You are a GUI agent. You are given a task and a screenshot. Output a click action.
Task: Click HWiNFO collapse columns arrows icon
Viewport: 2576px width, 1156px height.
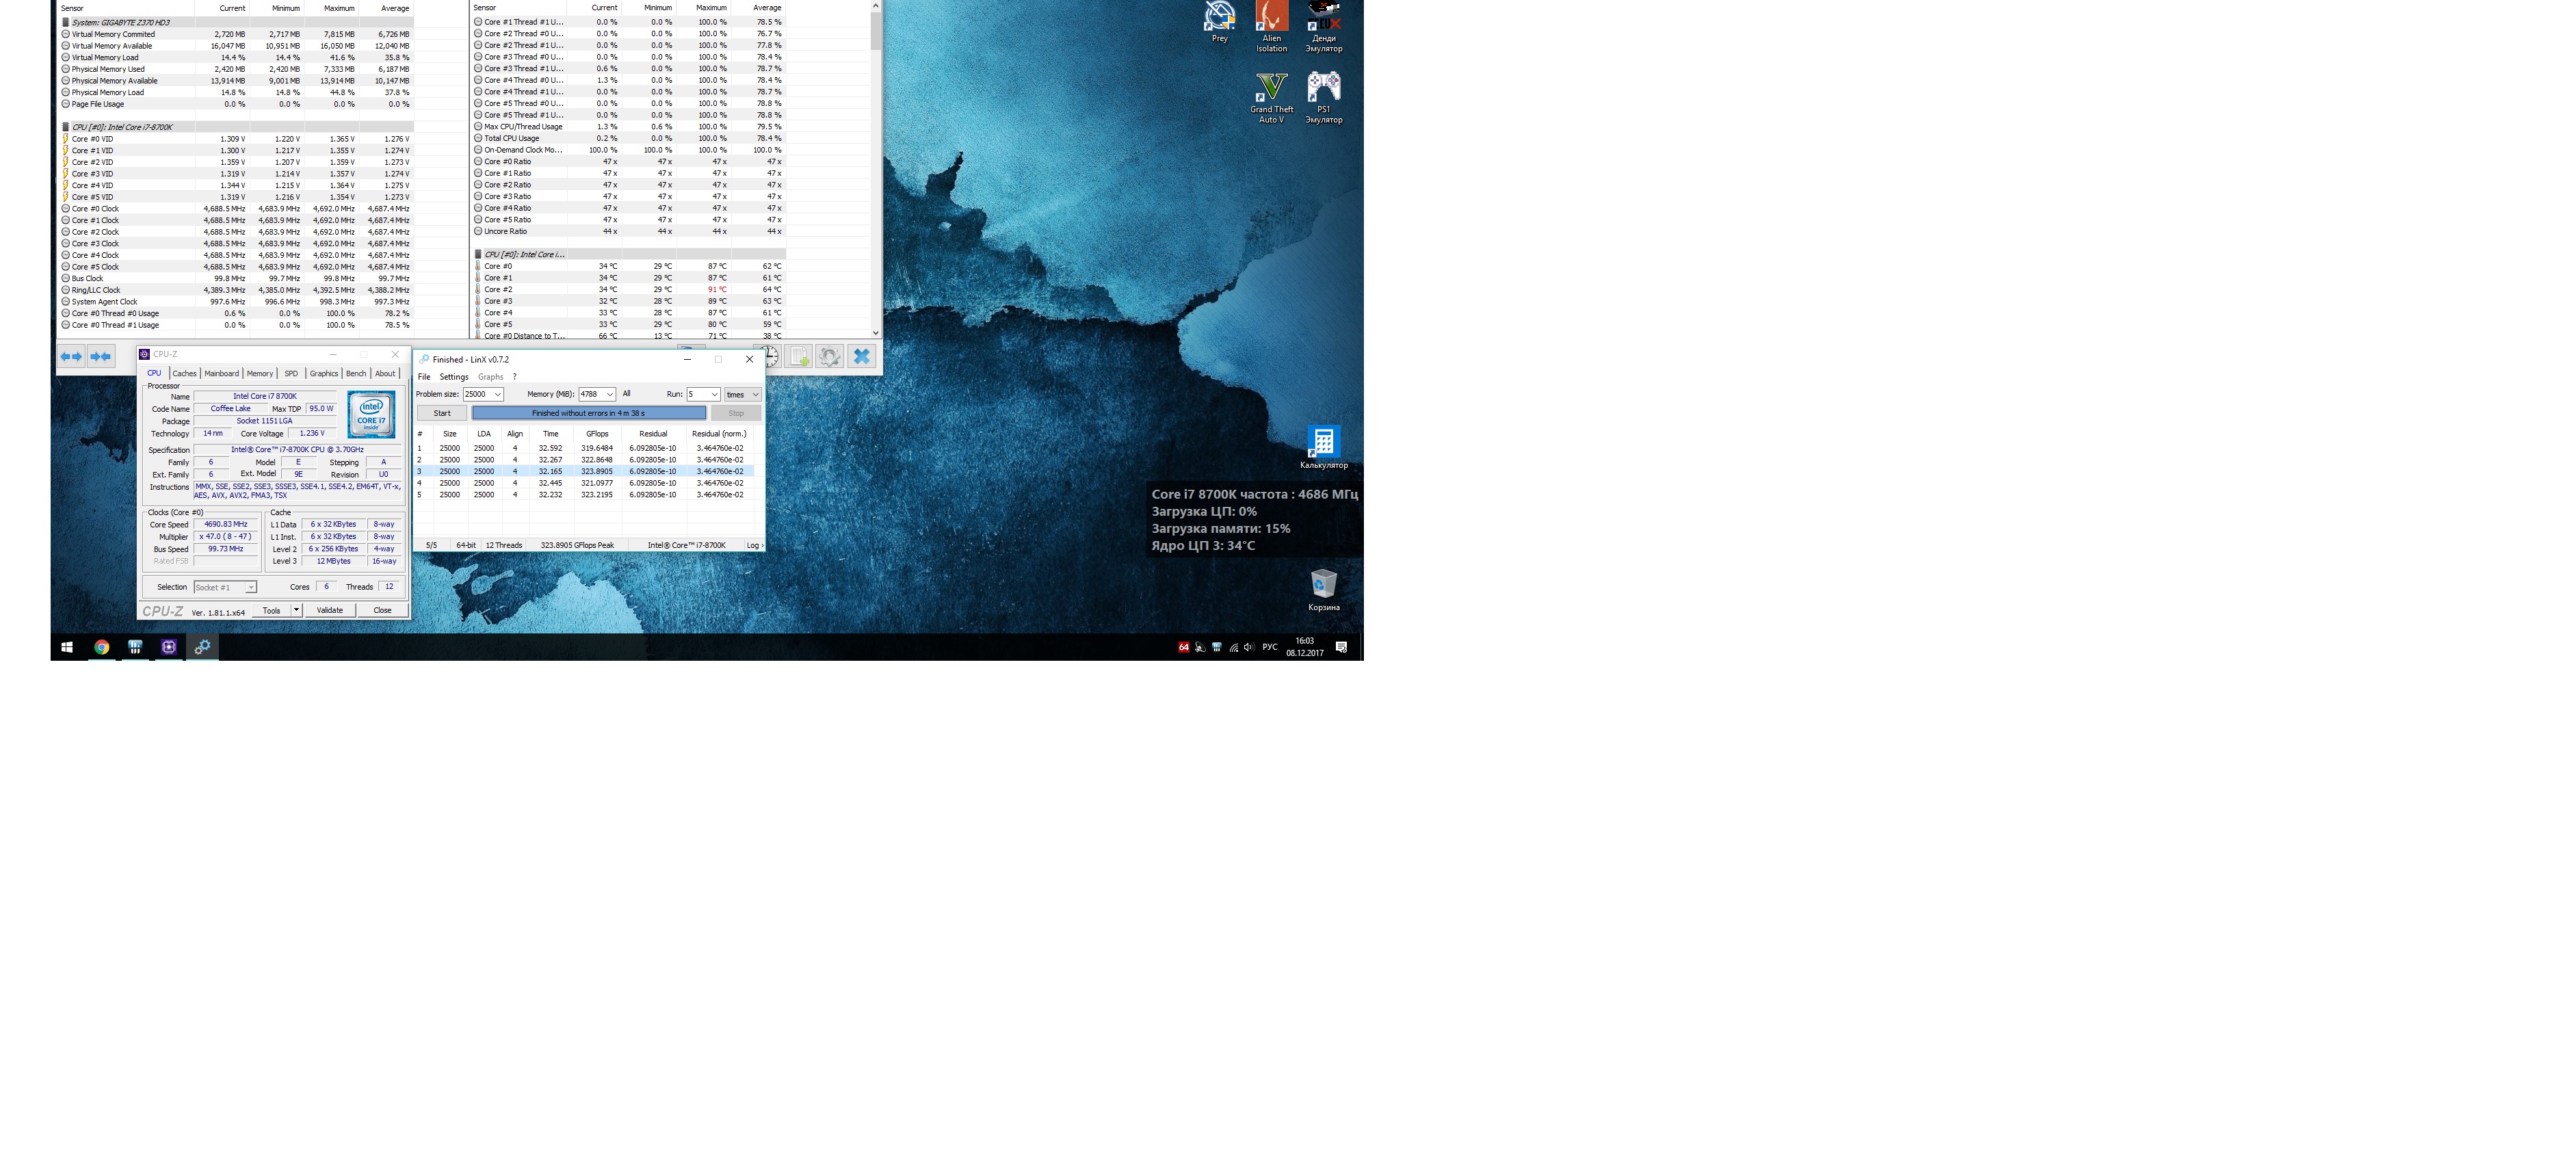[101, 356]
